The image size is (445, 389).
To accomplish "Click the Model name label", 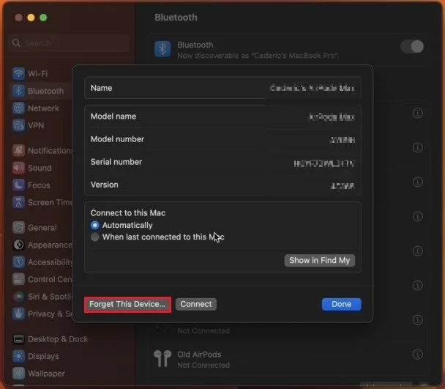I will click(x=113, y=116).
